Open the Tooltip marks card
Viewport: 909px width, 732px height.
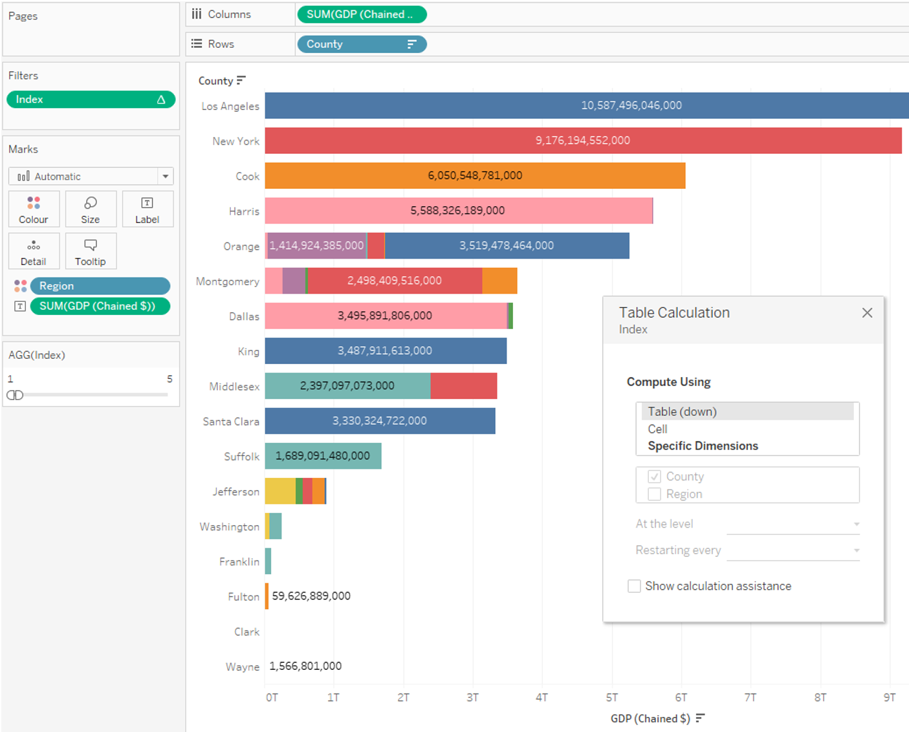point(91,251)
